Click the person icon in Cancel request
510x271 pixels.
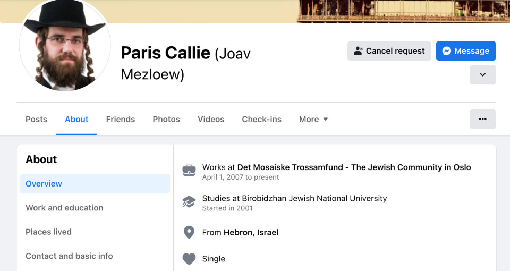point(359,51)
